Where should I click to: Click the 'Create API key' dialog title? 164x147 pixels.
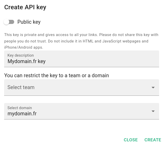pyautogui.click(x=25, y=7)
